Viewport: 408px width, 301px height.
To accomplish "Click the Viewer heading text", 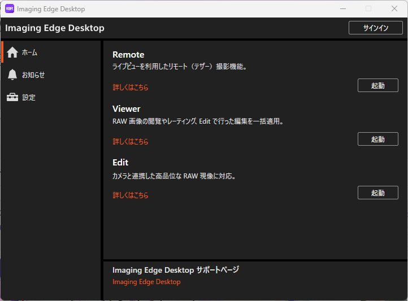I will [x=126, y=108].
